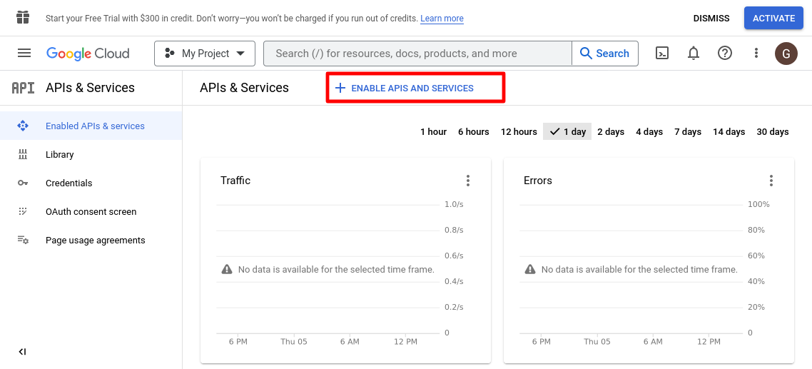Select the 30 days time range

(772, 131)
